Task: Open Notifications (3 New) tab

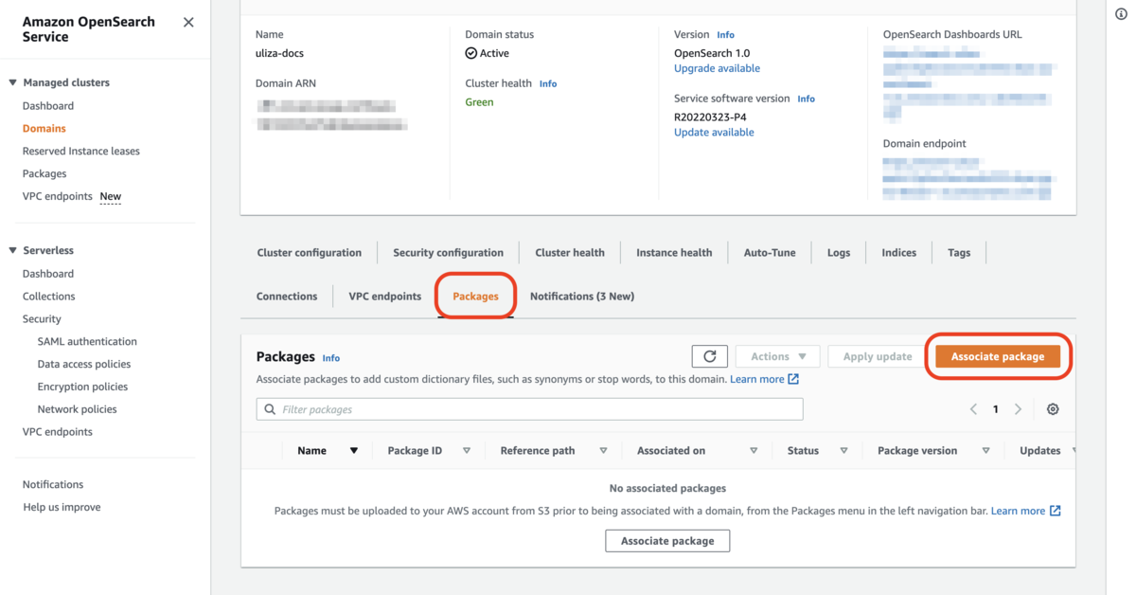Action: 582,296
